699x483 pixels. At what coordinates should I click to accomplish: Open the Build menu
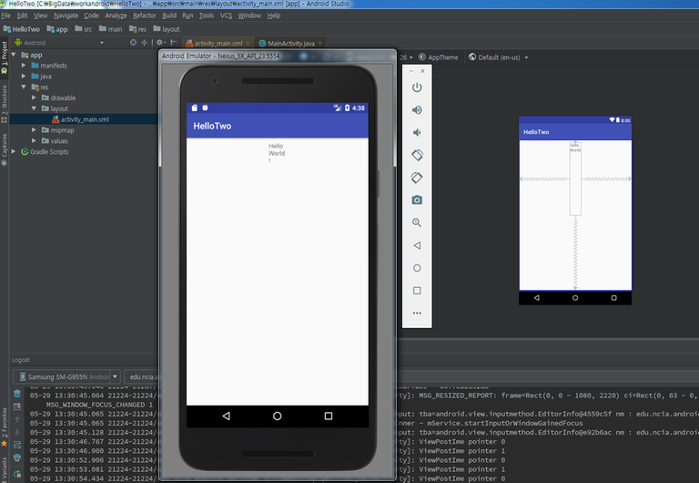(x=169, y=15)
